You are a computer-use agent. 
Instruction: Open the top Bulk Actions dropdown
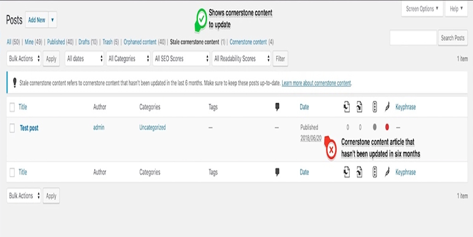(x=24, y=59)
